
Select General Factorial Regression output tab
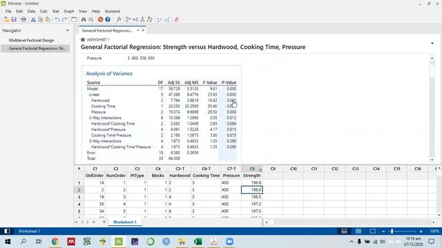107,30
